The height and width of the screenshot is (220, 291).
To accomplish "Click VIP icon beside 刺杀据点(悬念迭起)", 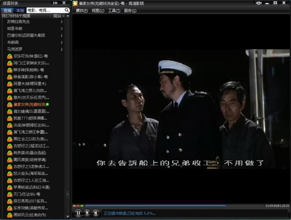I will pyautogui.click(x=10, y=153).
